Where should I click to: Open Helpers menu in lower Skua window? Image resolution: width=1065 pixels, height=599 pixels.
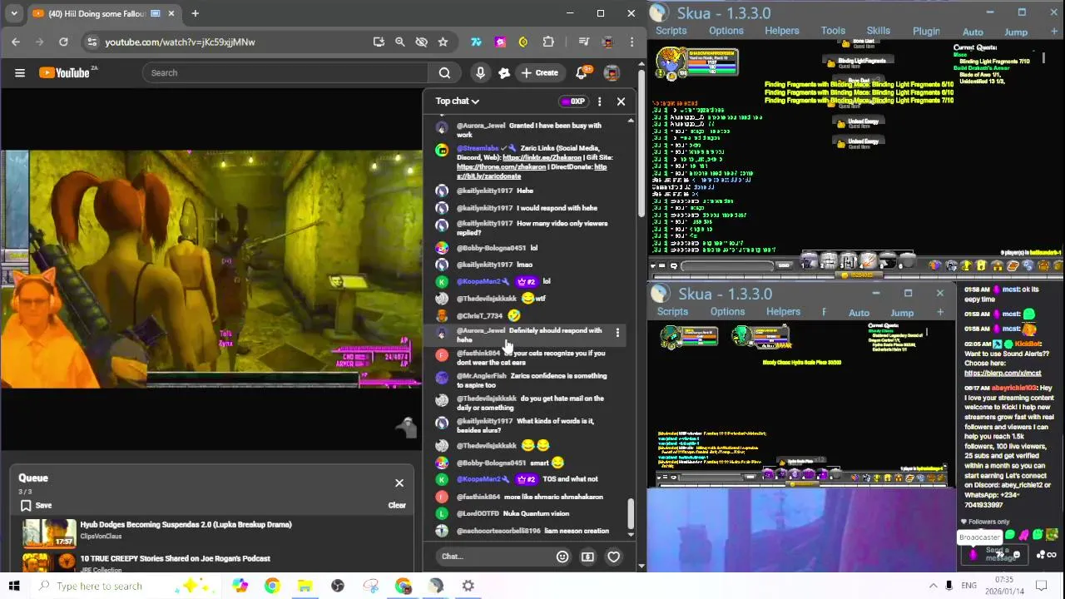(783, 312)
